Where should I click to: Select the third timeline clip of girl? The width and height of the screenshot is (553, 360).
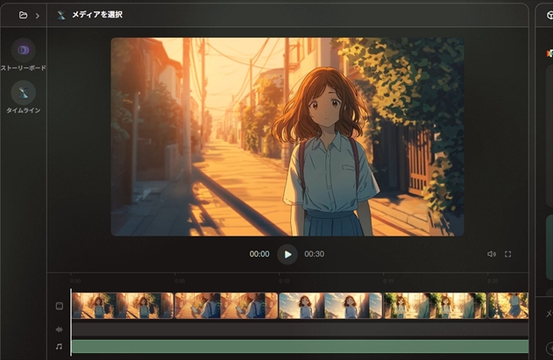click(x=330, y=306)
